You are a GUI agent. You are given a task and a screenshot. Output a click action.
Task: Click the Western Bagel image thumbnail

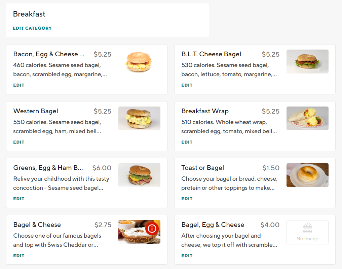[x=139, y=118]
